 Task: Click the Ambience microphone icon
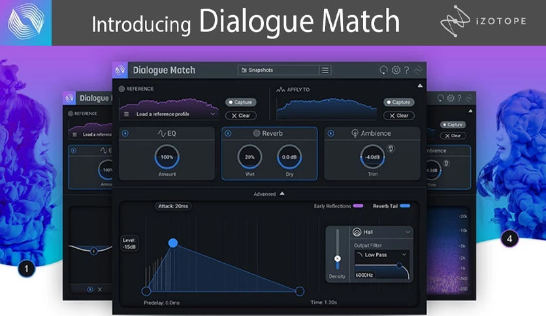(355, 133)
